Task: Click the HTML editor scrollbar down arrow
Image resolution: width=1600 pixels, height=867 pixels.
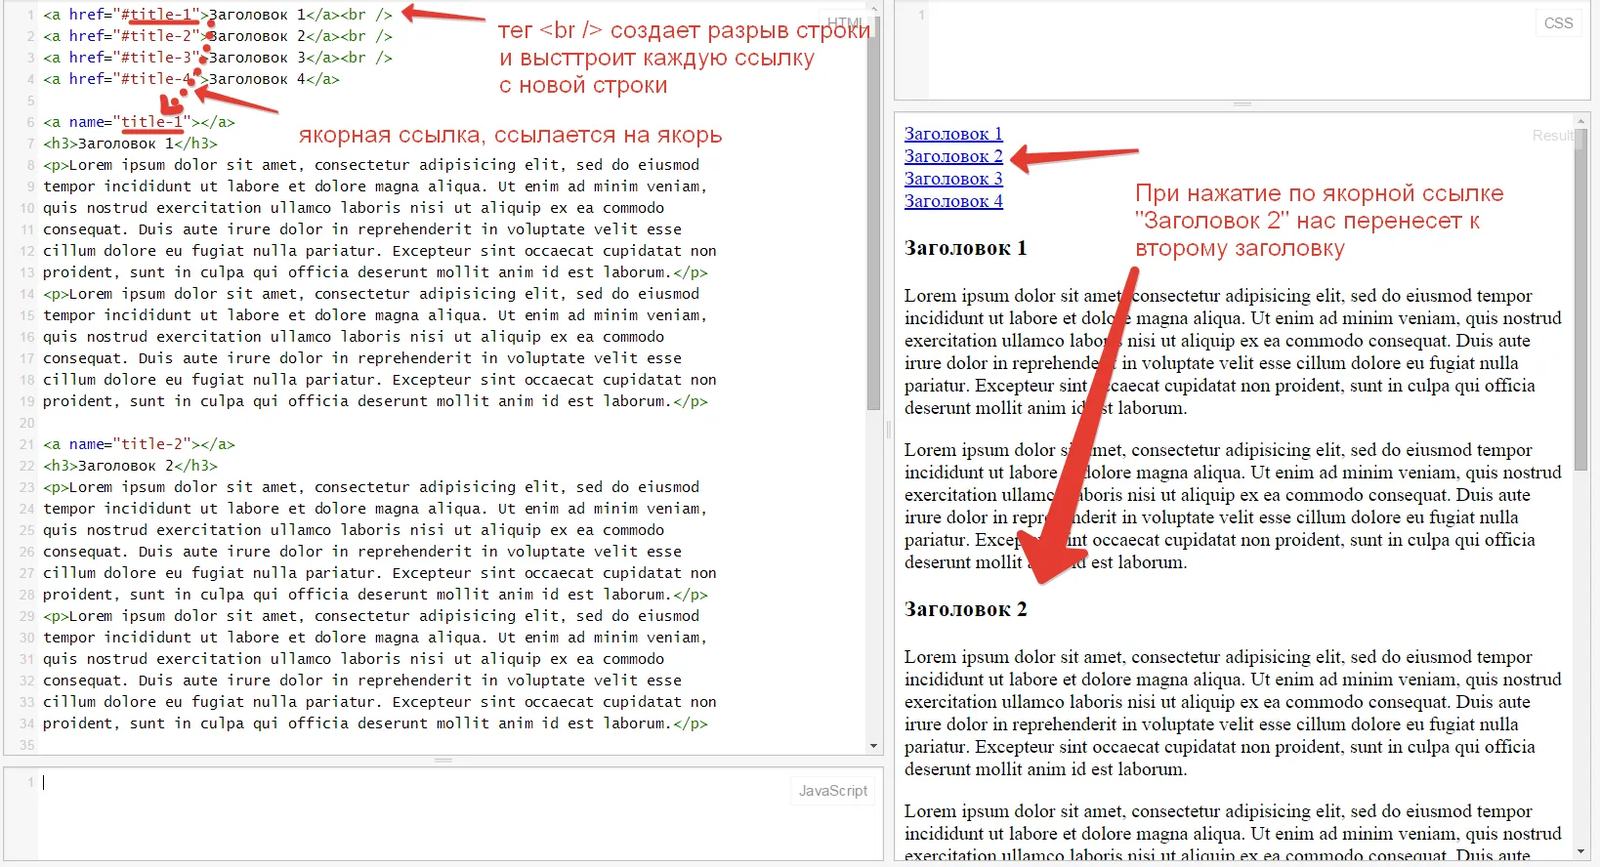Action: [873, 746]
